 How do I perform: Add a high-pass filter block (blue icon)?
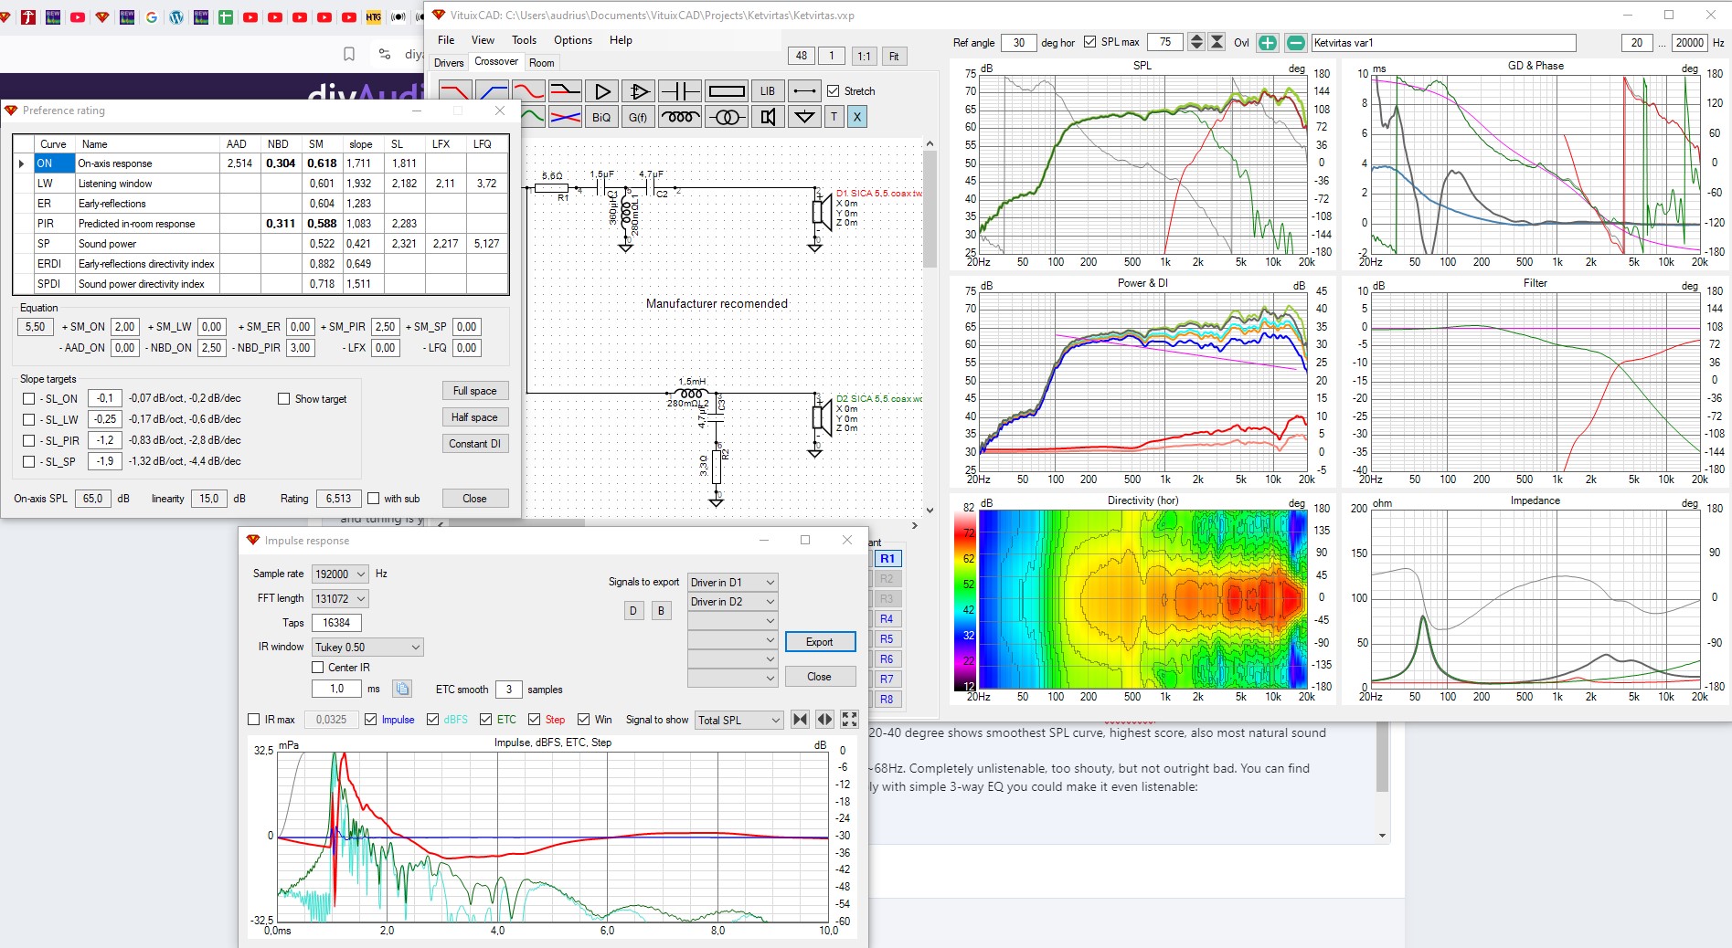(492, 91)
